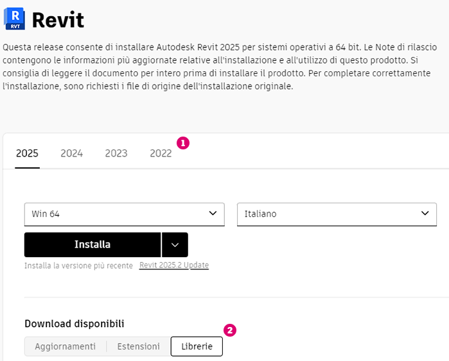Viewport: 449px width, 361px height.
Task: Switch downloads filter to Estensioni
Action: tap(138, 347)
